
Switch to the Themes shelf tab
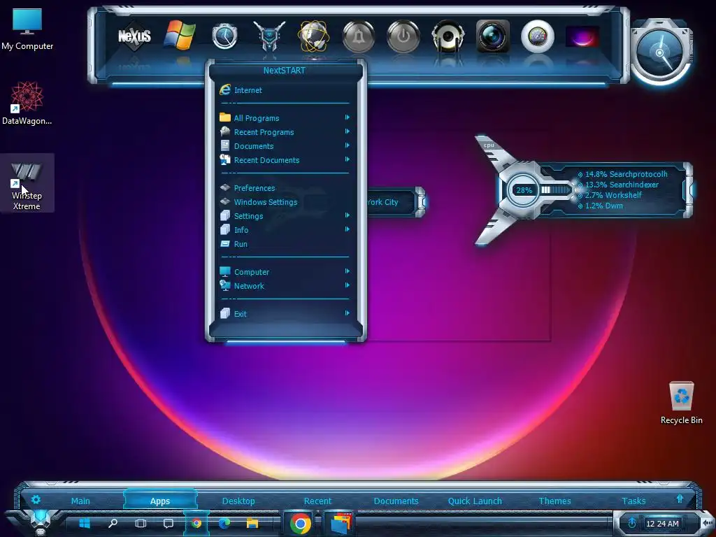tap(554, 501)
